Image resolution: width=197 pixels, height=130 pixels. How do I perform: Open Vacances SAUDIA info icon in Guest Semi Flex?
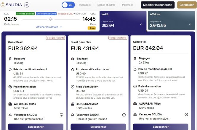pos(124,115)
